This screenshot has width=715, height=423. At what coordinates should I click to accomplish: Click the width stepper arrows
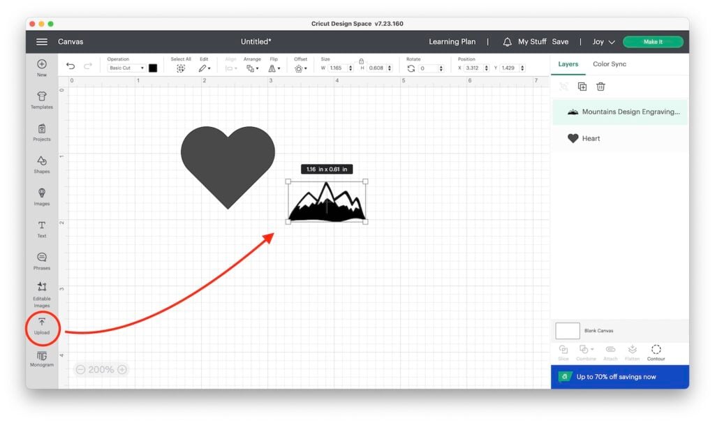[351, 68]
